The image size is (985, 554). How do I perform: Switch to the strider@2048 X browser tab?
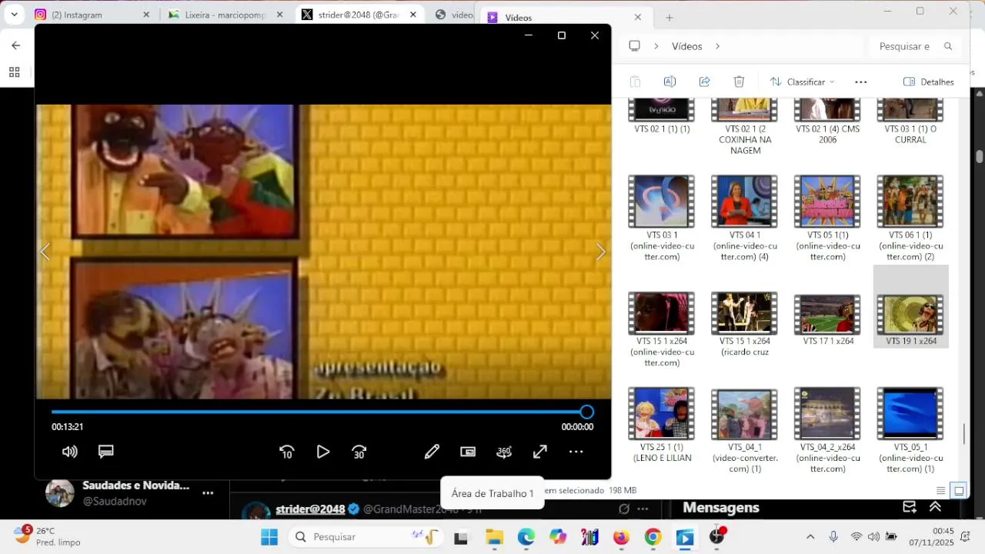pyautogui.click(x=359, y=15)
